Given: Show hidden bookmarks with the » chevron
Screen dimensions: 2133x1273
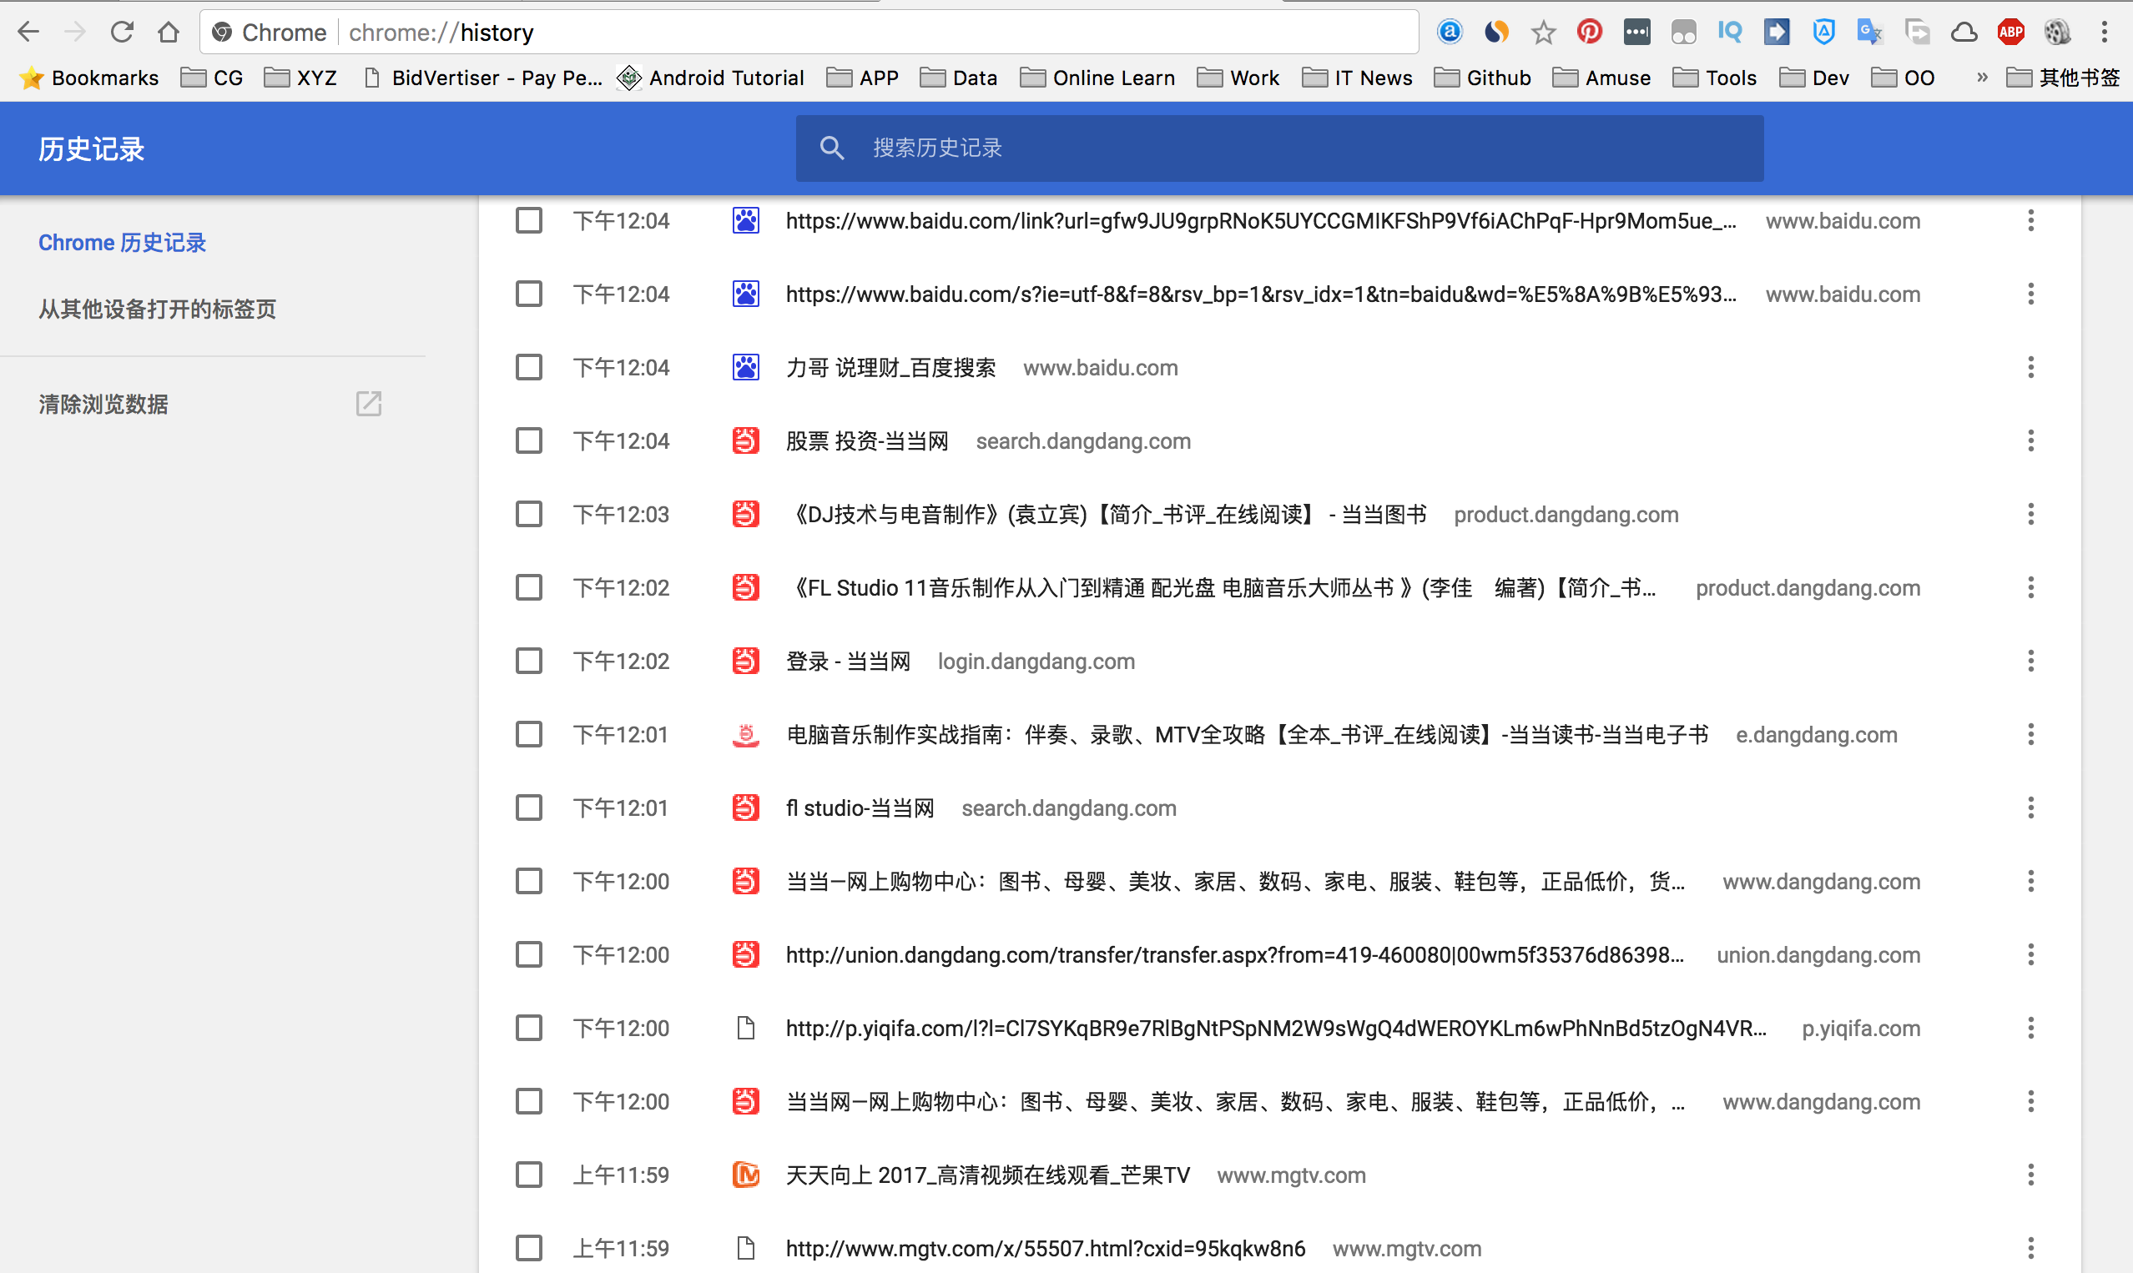Looking at the screenshot, I should pyautogui.click(x=1982, y=78).
